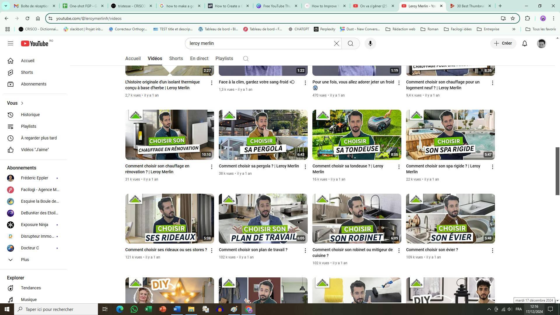560x315 pixels.
Task: Click the page vertical scrollbar thumb
Action: [557, 171]
